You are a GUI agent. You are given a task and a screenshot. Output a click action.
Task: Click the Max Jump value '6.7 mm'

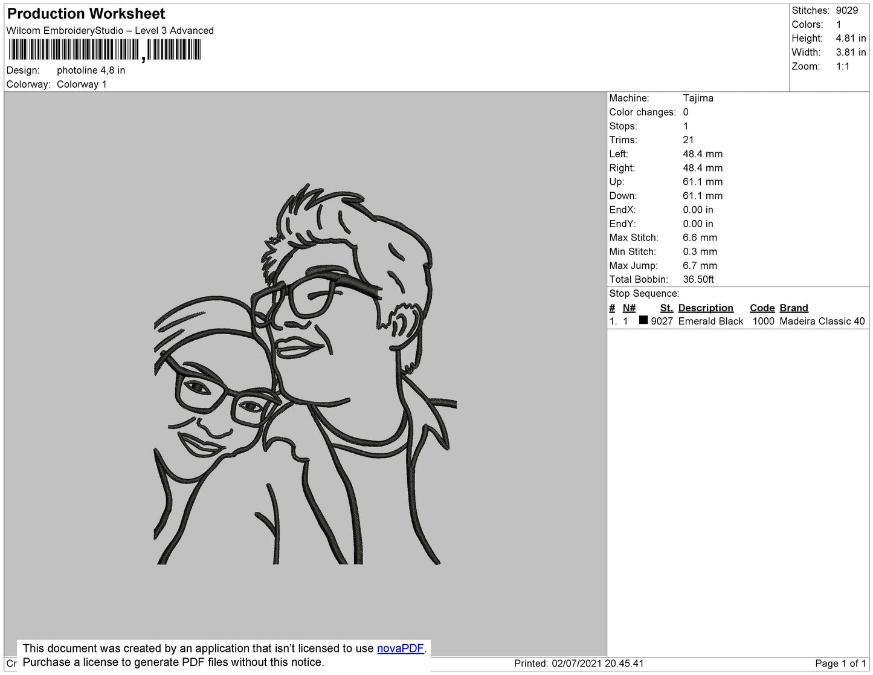(700, 265)
